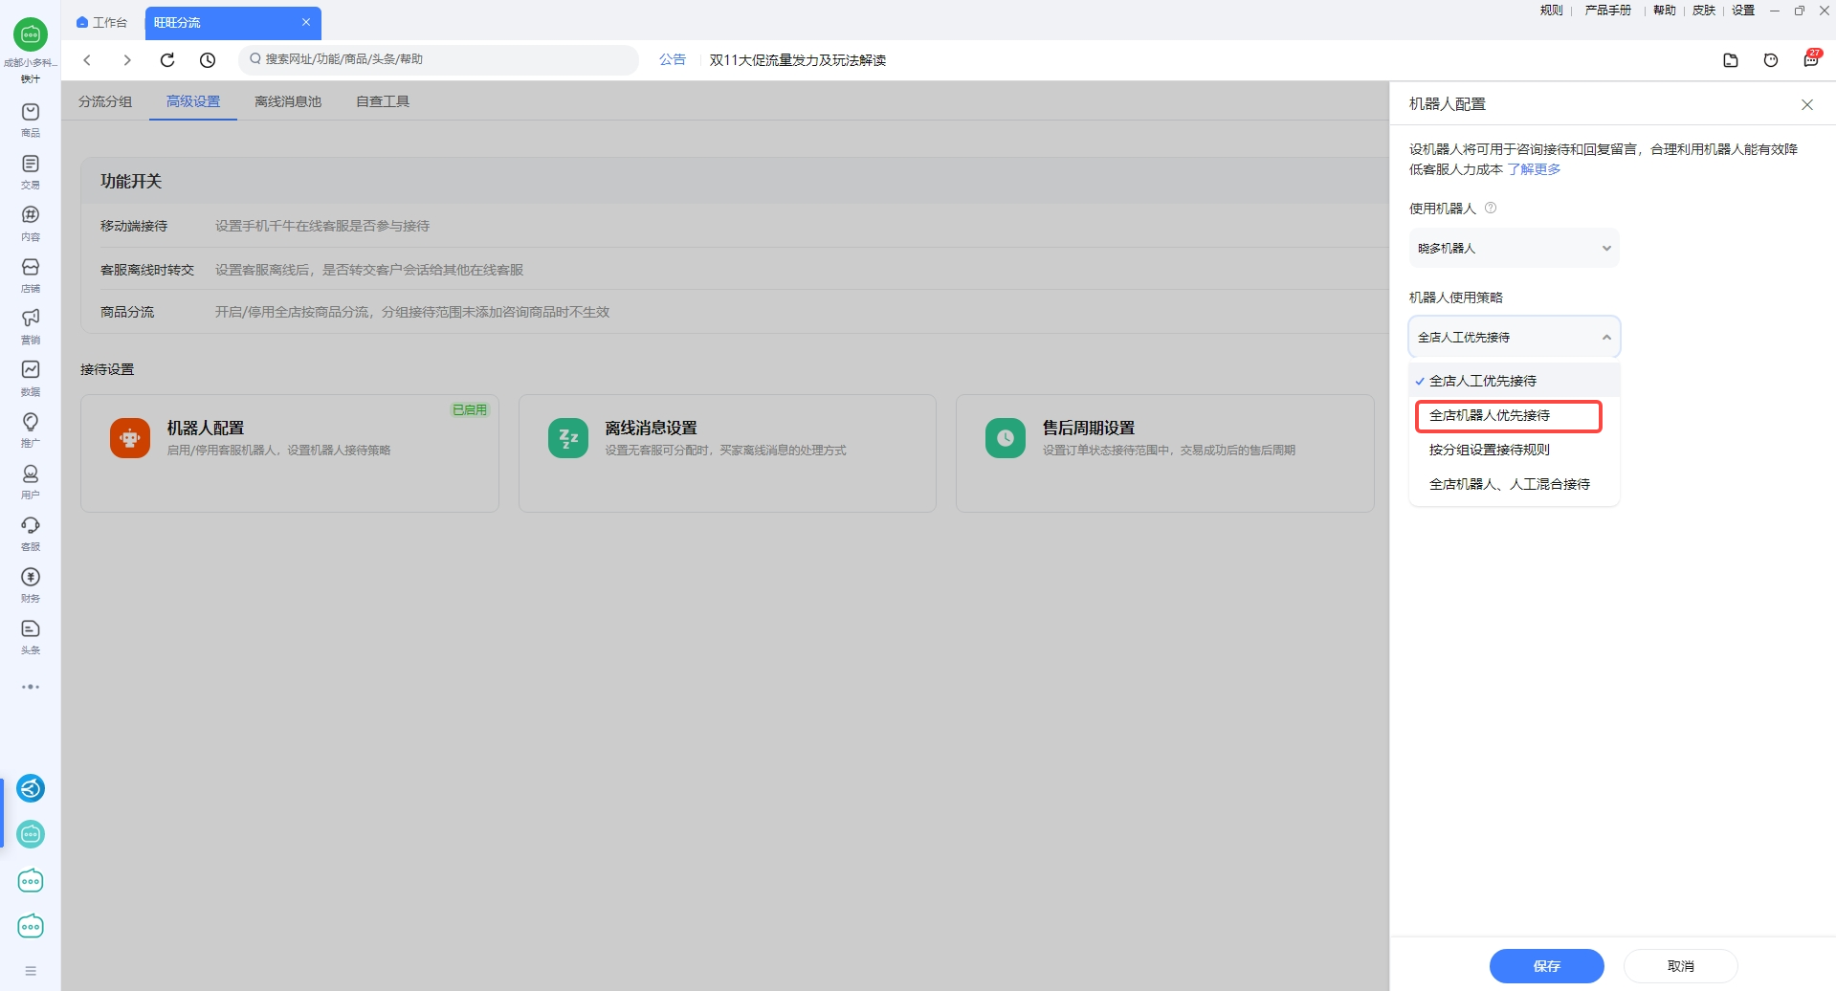Switch to the 工作台 window tab
The image size is (1836, 991).
click(102, 22)
